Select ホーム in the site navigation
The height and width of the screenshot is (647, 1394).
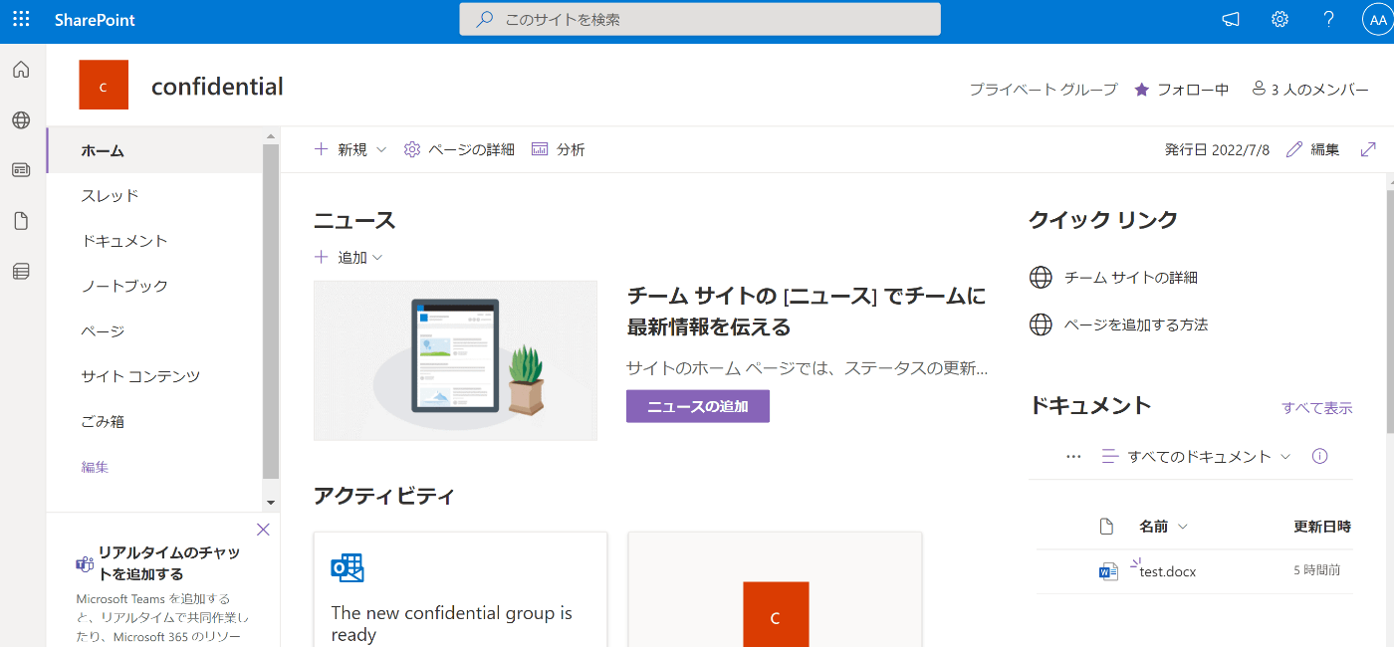coord(154,150)
